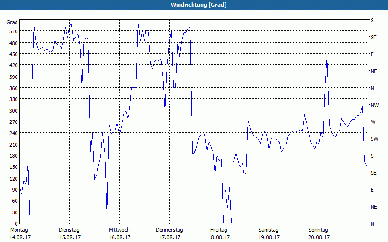Click the Grad unit label on y-axis
Screen dimensions: 388x242
(x=12, y=22)
